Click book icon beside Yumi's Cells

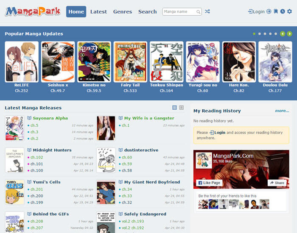[29, 182]
